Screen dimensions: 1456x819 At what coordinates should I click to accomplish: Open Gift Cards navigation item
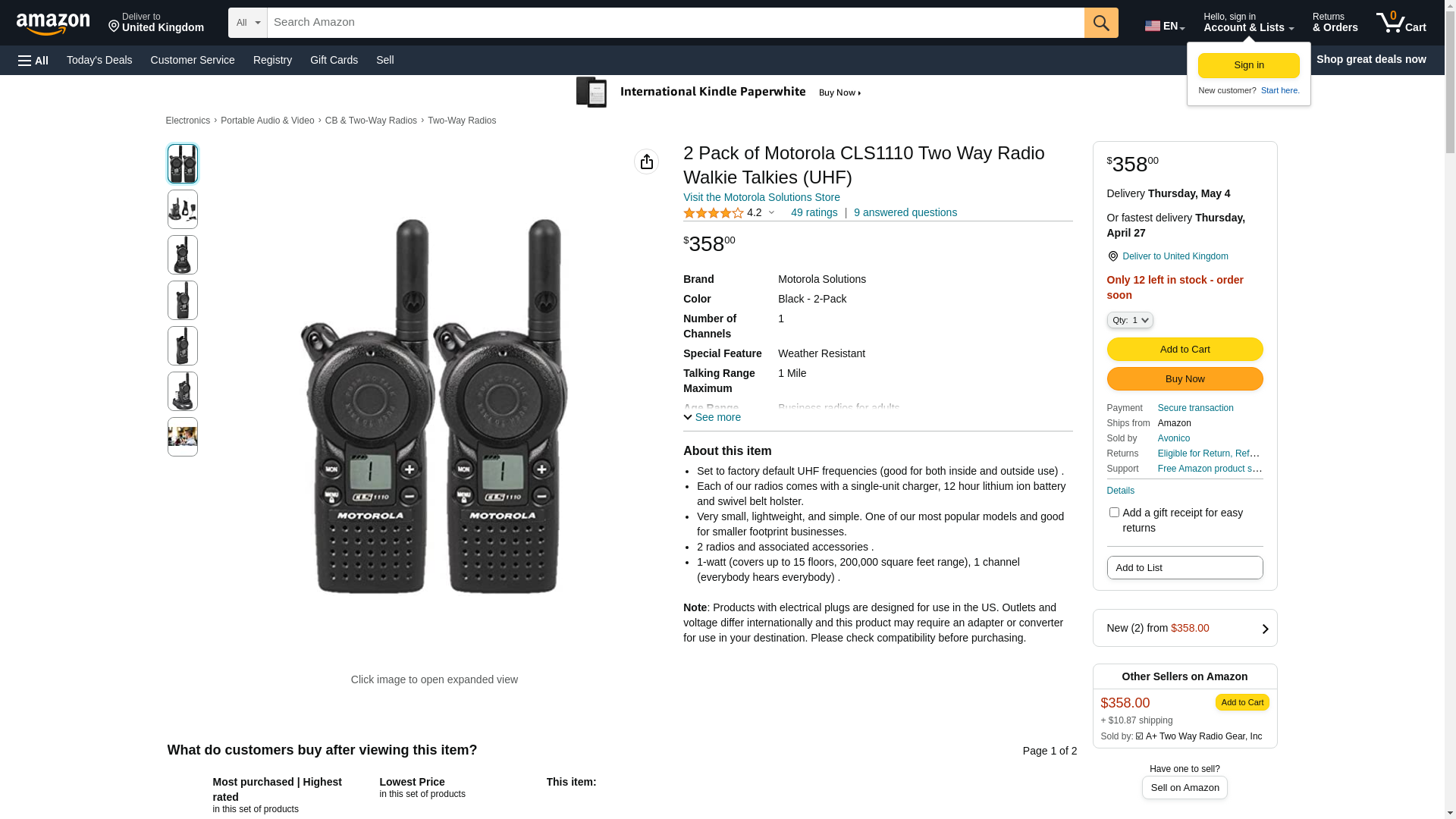click(334, 60)
